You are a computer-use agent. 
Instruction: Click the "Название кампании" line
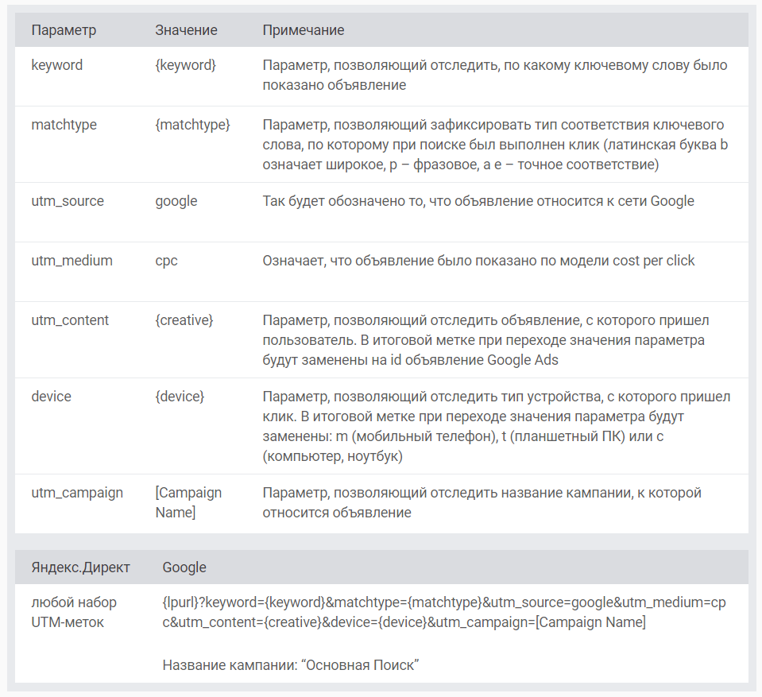(x=290, y=664)
